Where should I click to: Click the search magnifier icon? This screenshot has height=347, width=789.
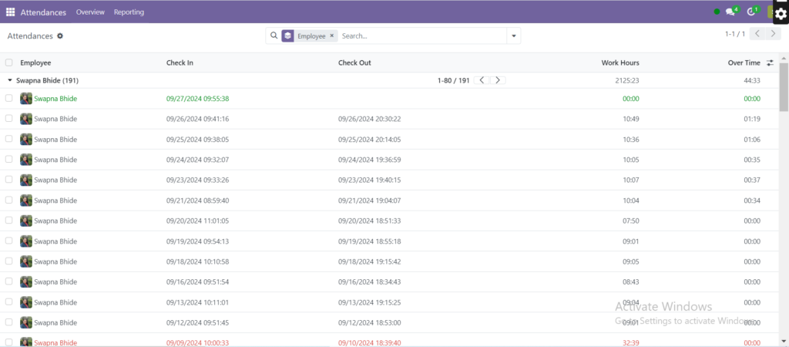click(x=274, y=35)
